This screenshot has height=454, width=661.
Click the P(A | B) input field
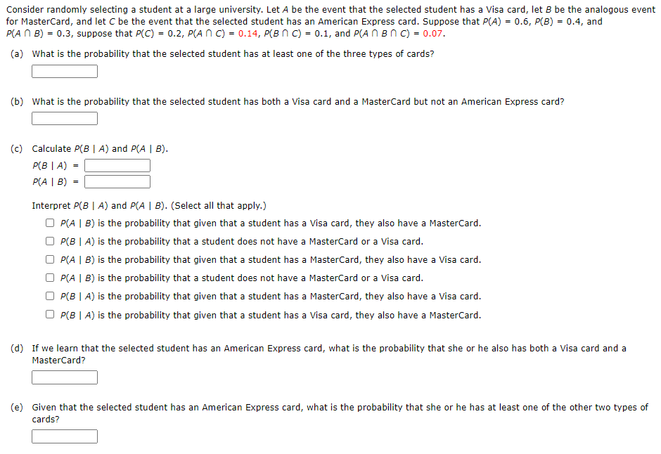point(117,181)
